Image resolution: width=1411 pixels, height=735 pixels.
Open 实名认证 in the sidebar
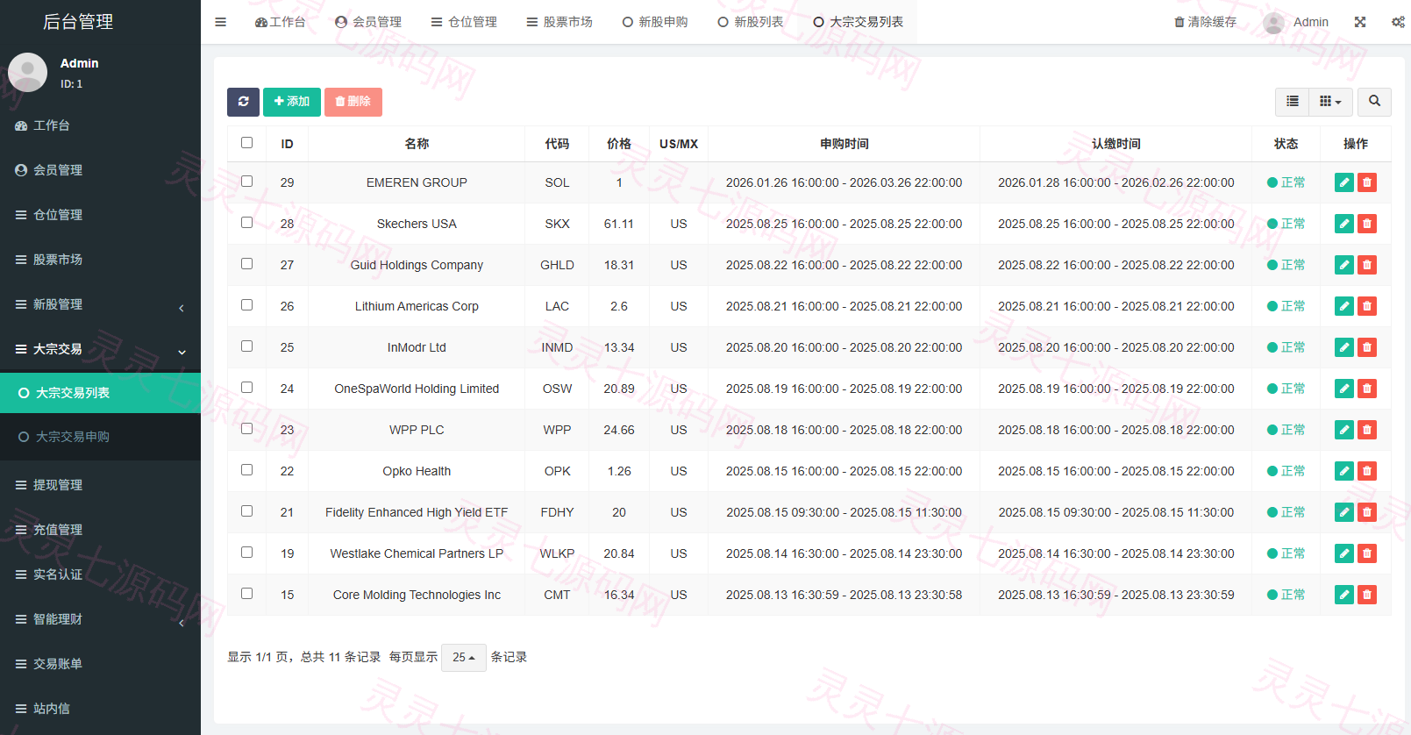(100, 574)
